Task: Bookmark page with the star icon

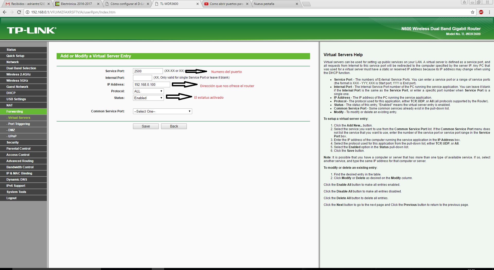Action: point(472,12)
